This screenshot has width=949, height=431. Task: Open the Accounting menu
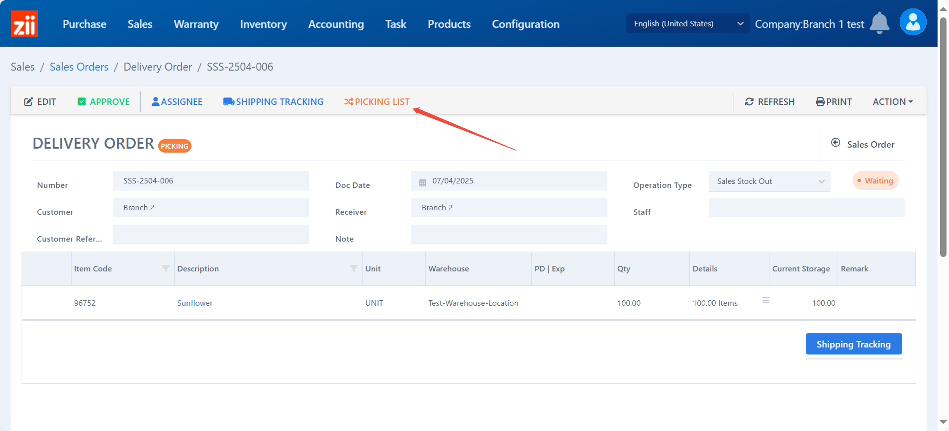[x=336, y=24]
